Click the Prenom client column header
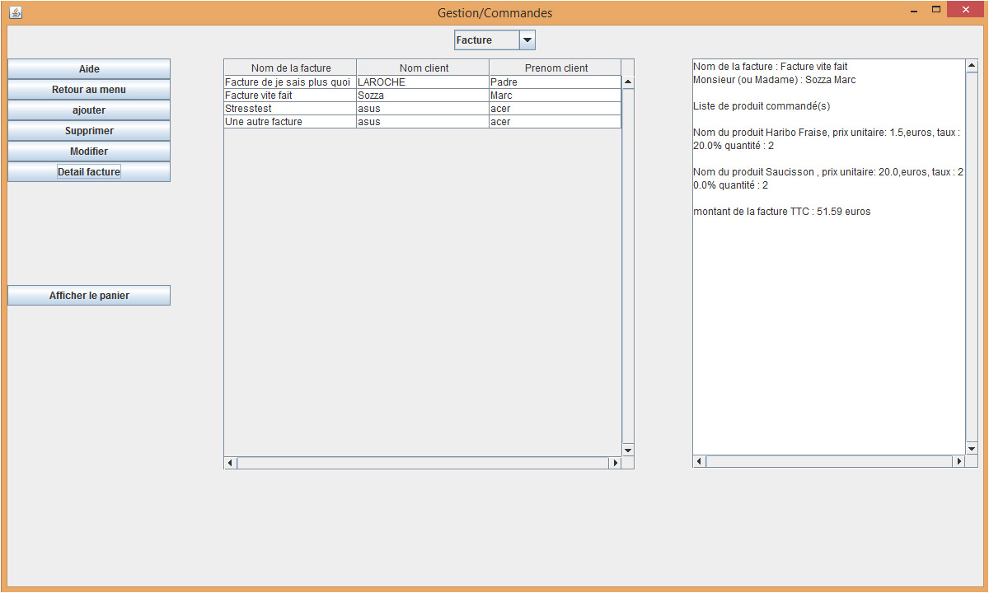 tap(555, 68)
